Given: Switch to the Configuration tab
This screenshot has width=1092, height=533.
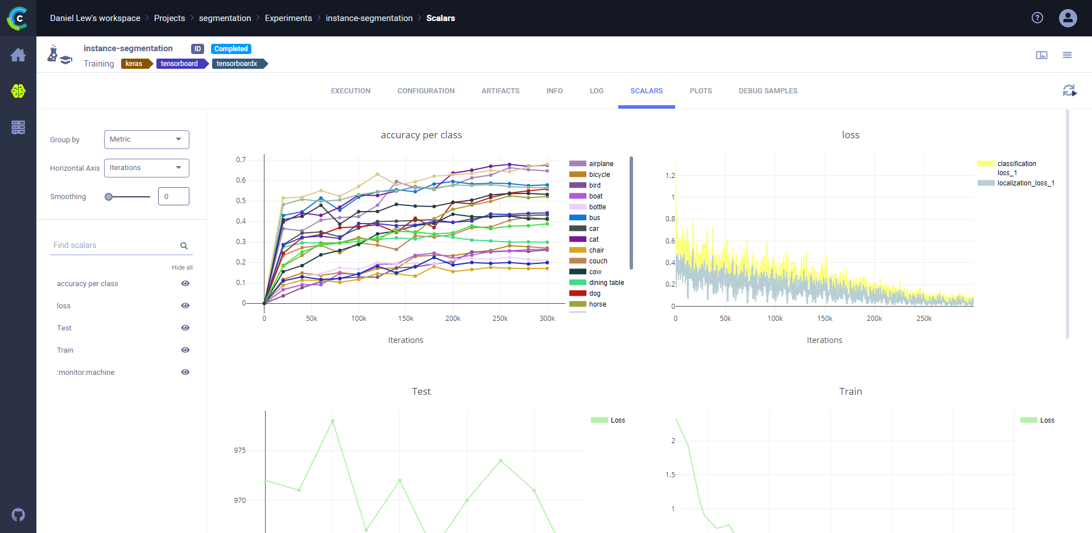Looking at the screenshot, I should (425, 91).
